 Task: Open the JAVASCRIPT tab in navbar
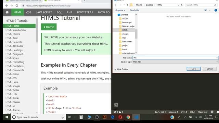click(x=44, y=12)
